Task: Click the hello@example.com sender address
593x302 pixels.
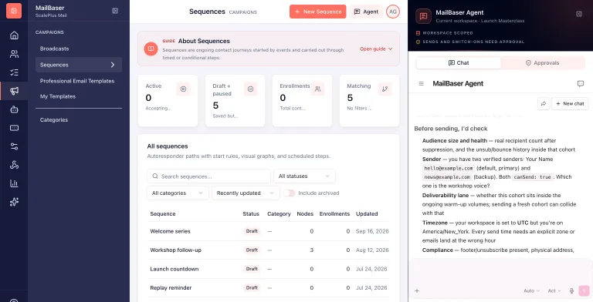Action: click(x=448, y=169)
